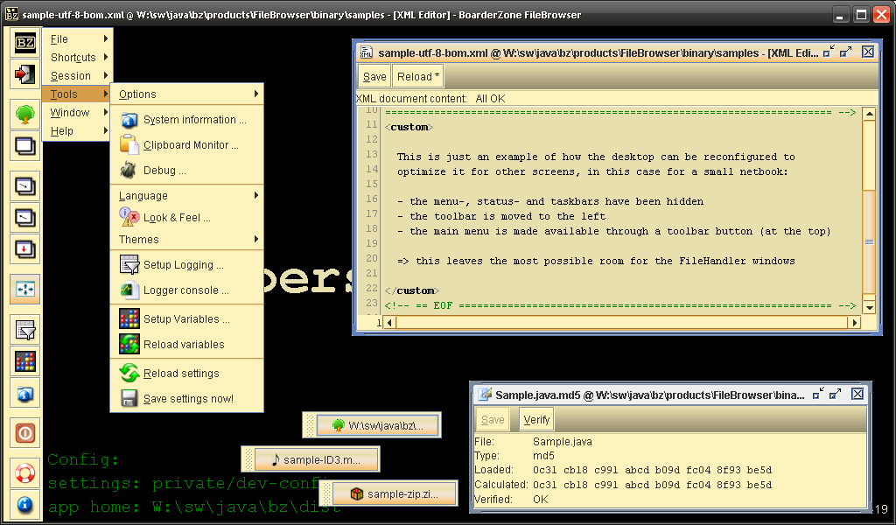Select Reload variables menu entry
The width and height of the screenshot is (896, 525).
187,345
